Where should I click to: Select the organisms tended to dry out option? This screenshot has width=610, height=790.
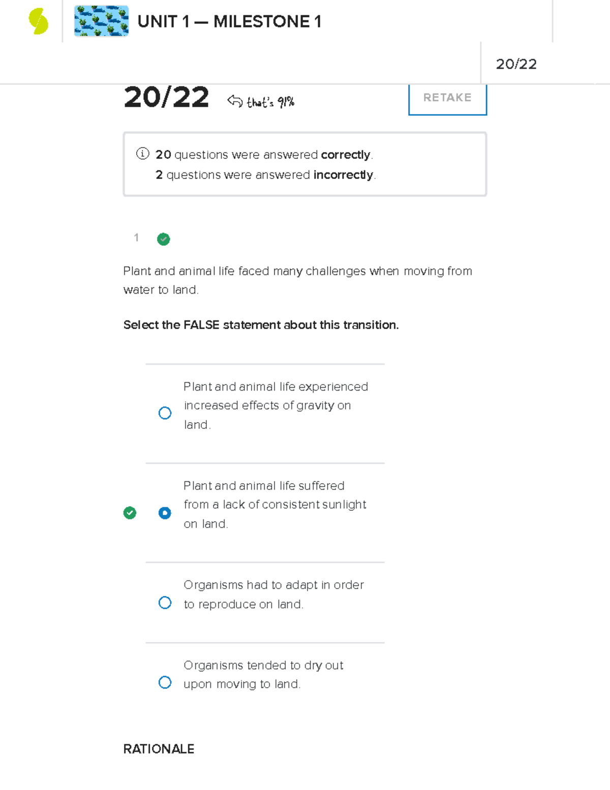165,681
